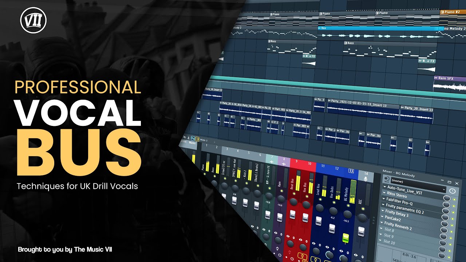Open Fruity parametric EQ 2 slot arrow

pos(383,205)
